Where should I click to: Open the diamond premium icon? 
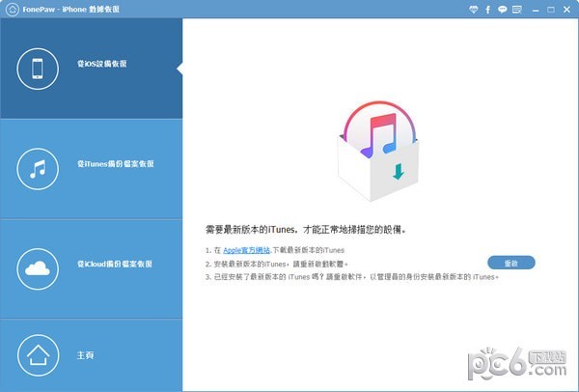(x=474, y=10)
